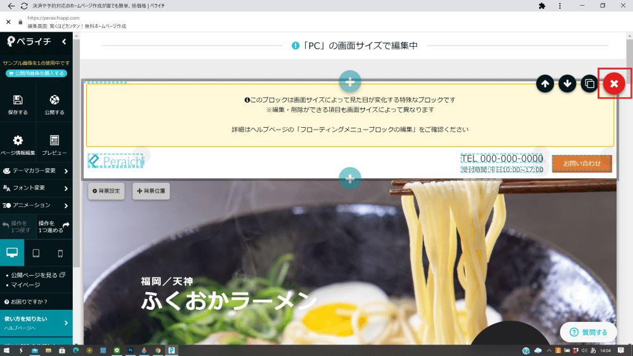Expand フォント変更 menu
Image resolution: width=633 pixels, height=356 pixels.
click(36, 188)
